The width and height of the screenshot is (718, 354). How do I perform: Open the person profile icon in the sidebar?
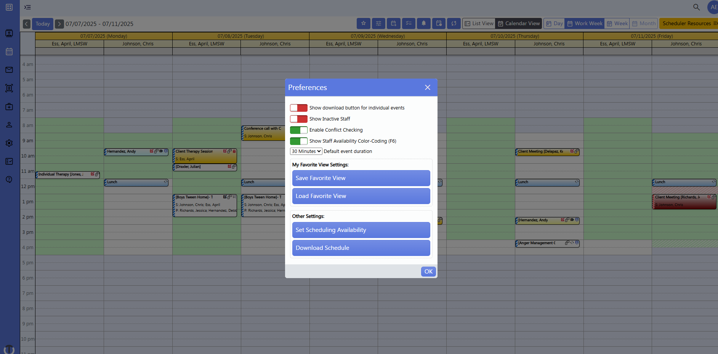coord(9,125)
